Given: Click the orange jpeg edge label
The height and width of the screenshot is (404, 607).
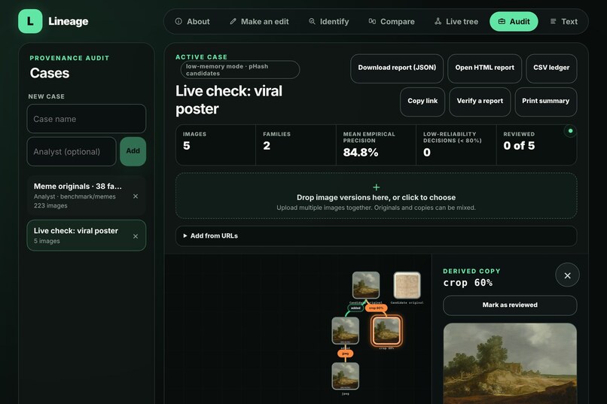Looking at the screenshot, I should [x=346, y=354].
